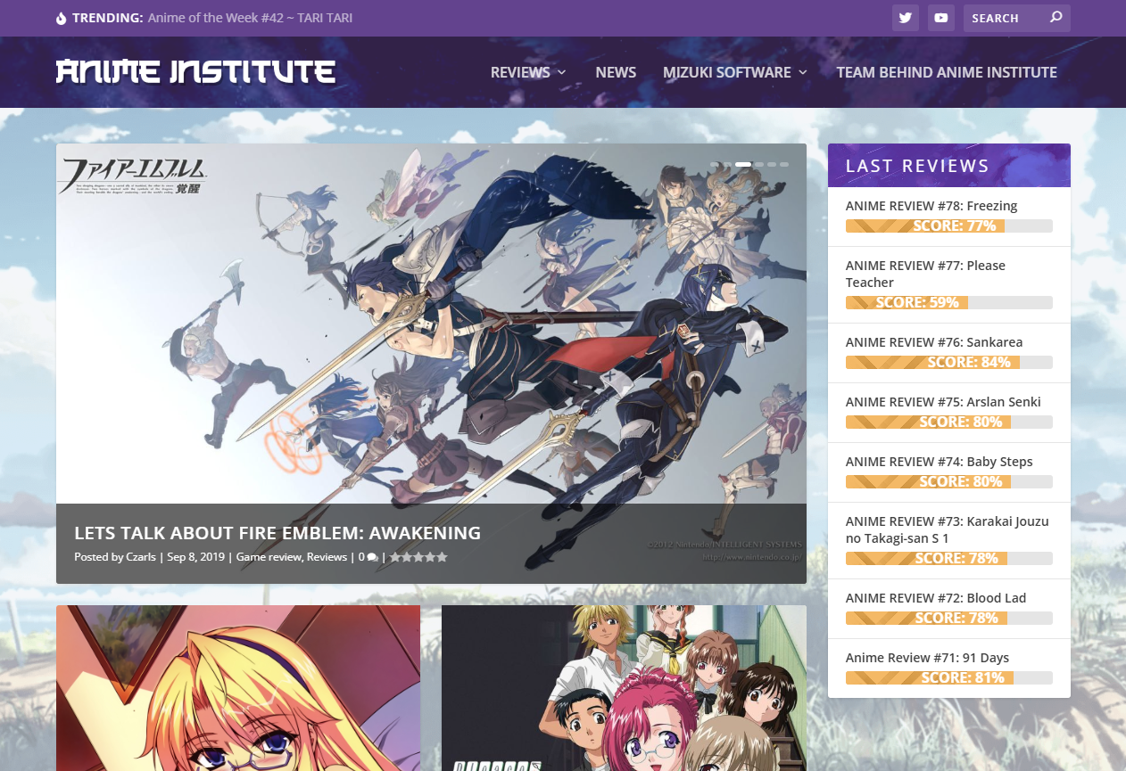Click the Score: 80% bar for Arslan Senki

pos(949,422)
